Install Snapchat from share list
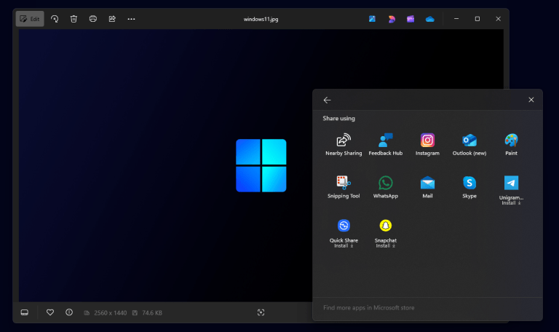559x332 pixels. click(385, 233)
